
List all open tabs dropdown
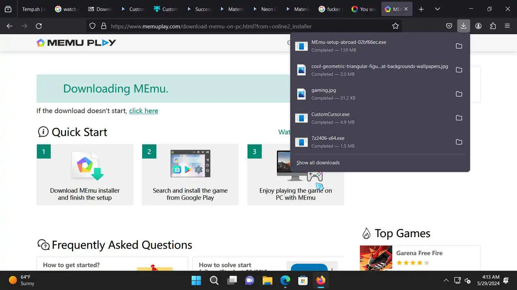click(x=438, y=9)
